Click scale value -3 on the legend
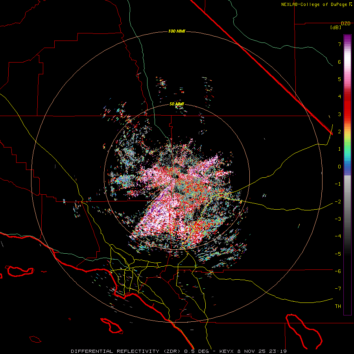354x354 pixels. coord(338,219)
